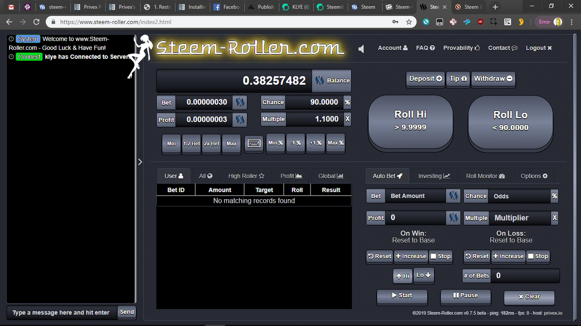Switch to the Facebook browser tab
Viewport: 581px width, 326px height.
point(226,7)
